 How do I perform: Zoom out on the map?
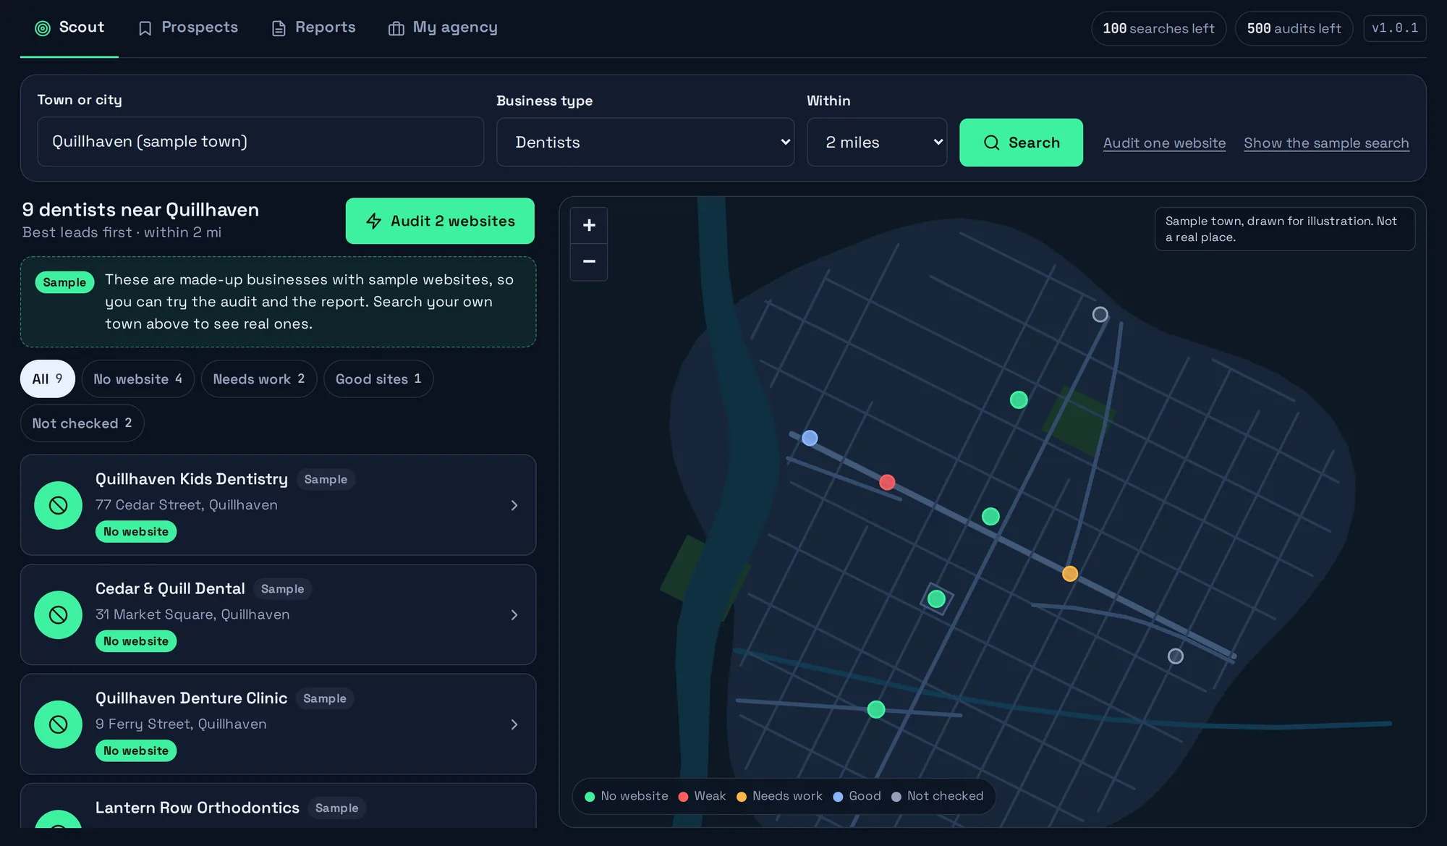[x=589, y=261]
